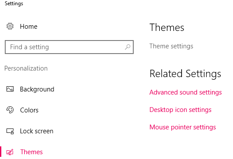
Task: Open Lock screen text entry
Action: pyautogui.click(x=37, y=131)
